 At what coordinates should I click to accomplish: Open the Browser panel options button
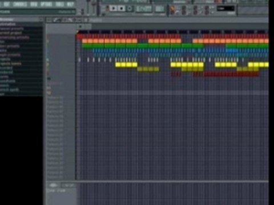[41, 19]
